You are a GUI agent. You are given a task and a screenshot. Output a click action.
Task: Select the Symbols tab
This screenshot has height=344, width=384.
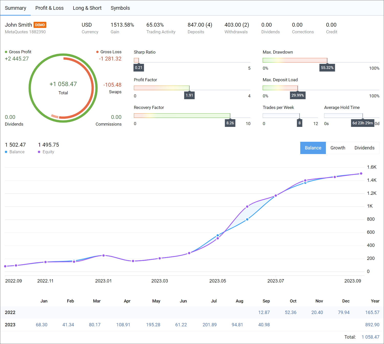tap(120, 8)
